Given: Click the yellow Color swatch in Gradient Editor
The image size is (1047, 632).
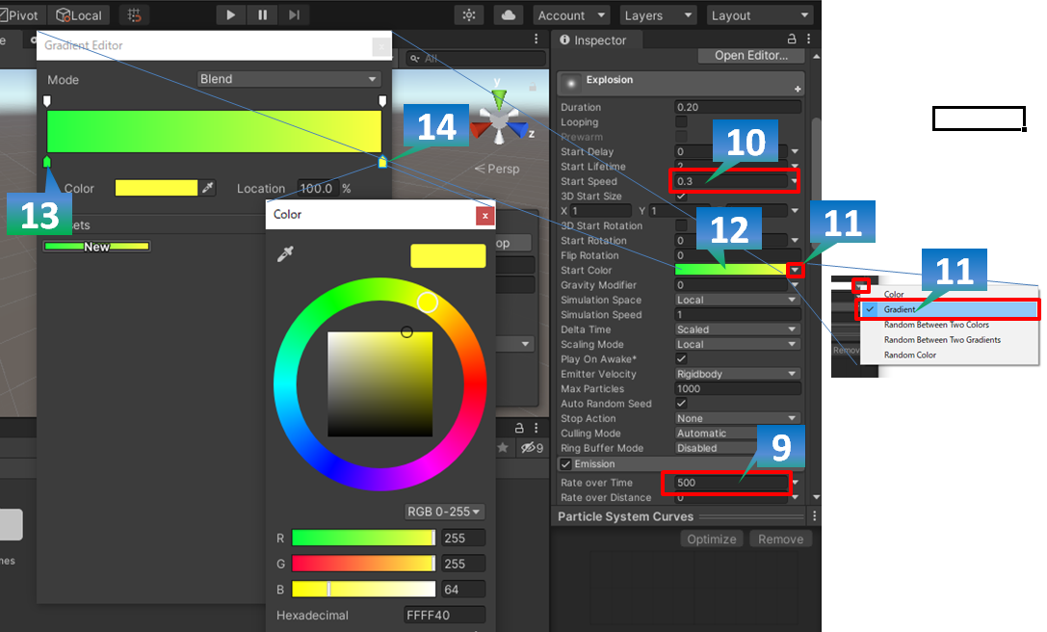Looking at the screenshot, I should [x=156, y=188].
